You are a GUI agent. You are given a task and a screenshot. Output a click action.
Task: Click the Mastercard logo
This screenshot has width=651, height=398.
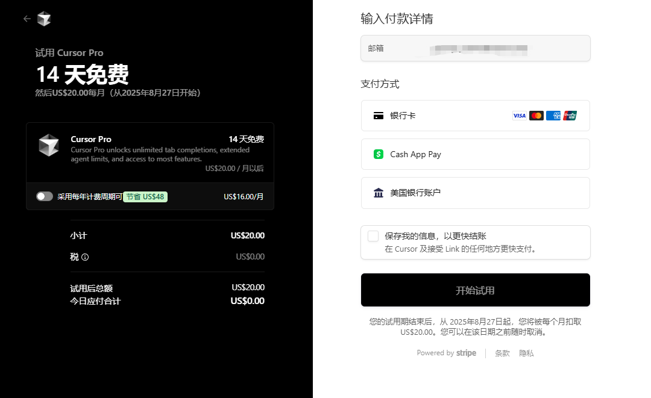pyautogui.click(x=536, y=116)
